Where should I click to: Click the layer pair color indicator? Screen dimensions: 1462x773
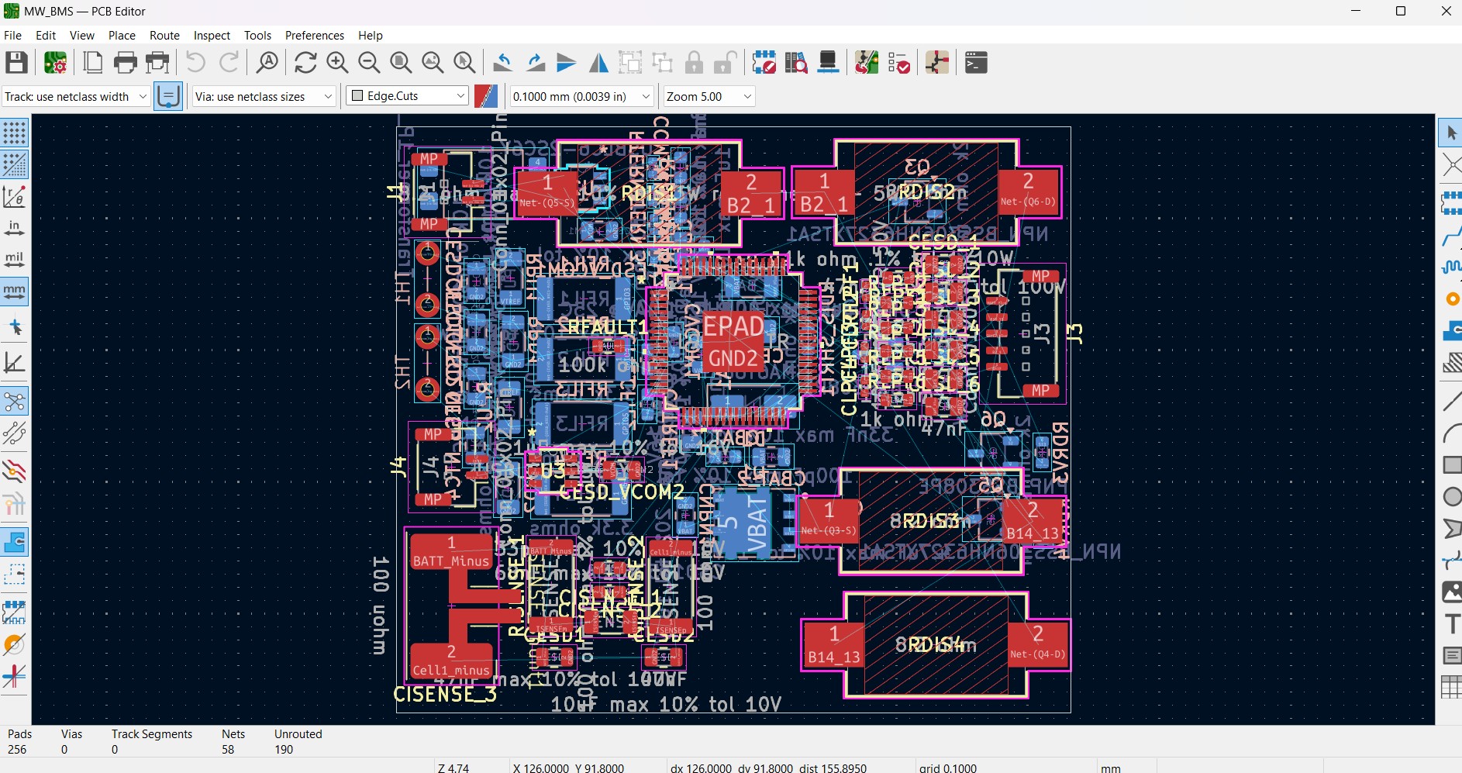487,96
